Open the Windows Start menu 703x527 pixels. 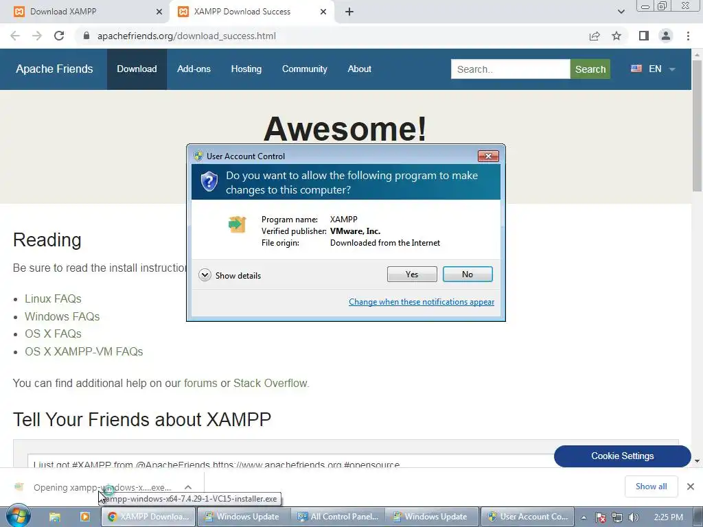(18, 516)
